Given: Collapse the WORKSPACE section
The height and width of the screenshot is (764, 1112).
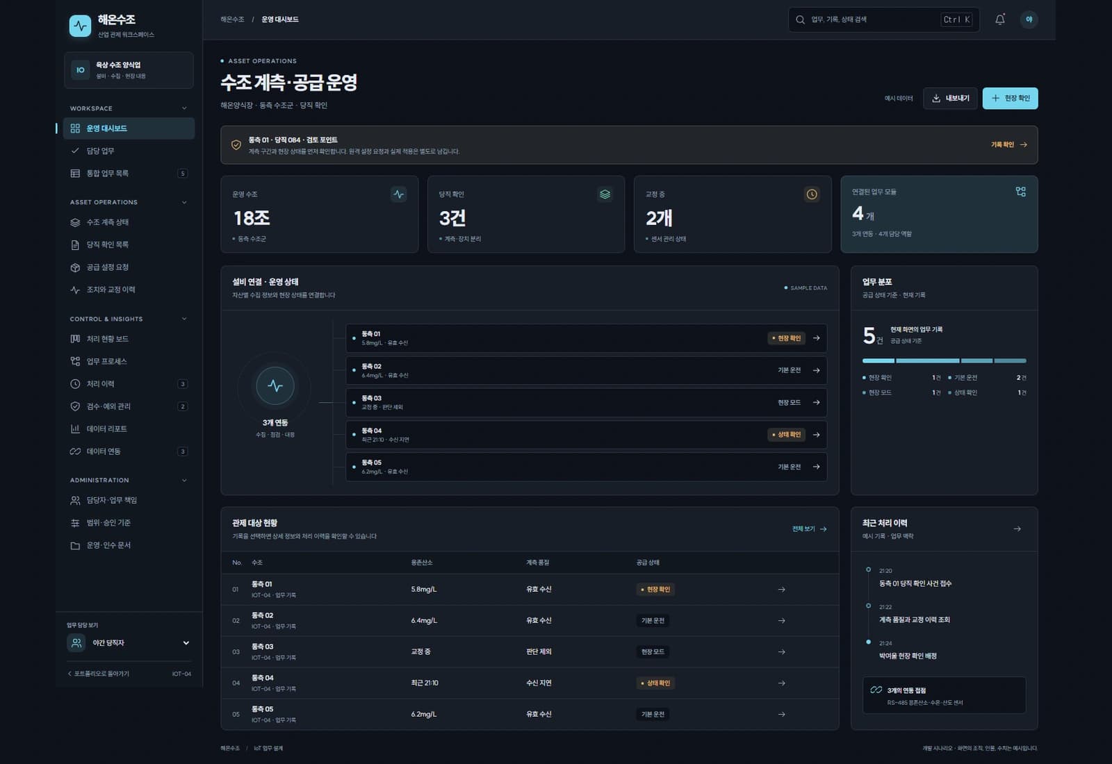Looking at the screenshot, I should [x=184, y=108].
